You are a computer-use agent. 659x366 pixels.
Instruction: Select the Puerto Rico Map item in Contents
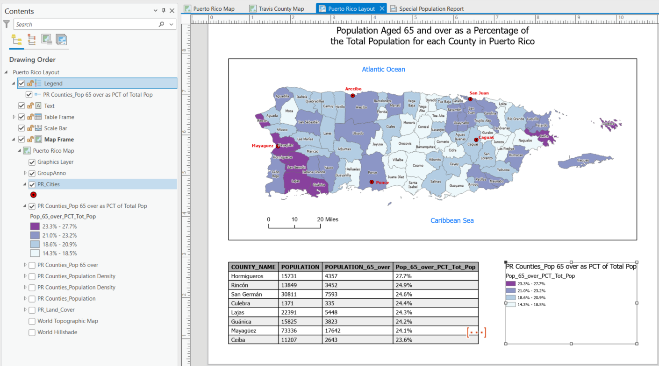(x=53, y=151)
